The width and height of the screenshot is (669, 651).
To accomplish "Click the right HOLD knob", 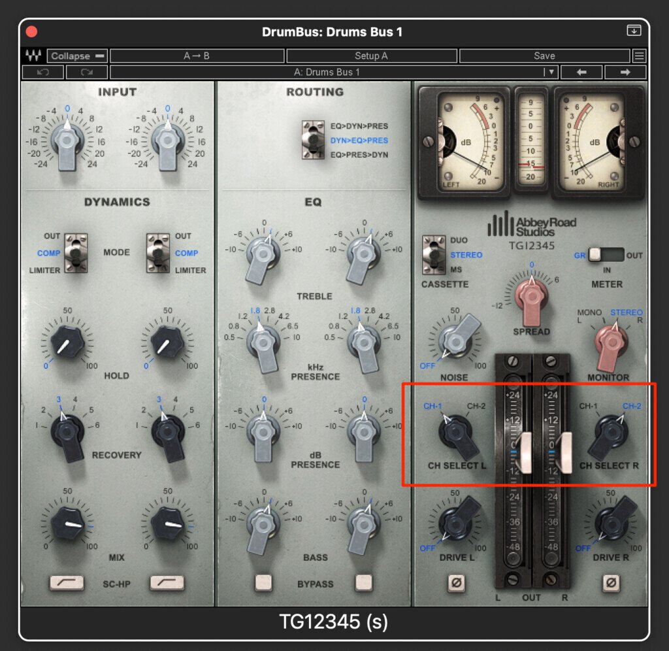I will click(x=167, y=342).
